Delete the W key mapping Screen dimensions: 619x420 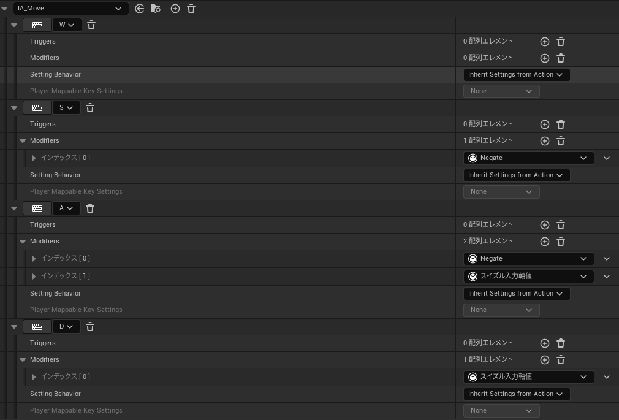click(x=91, y=25)
